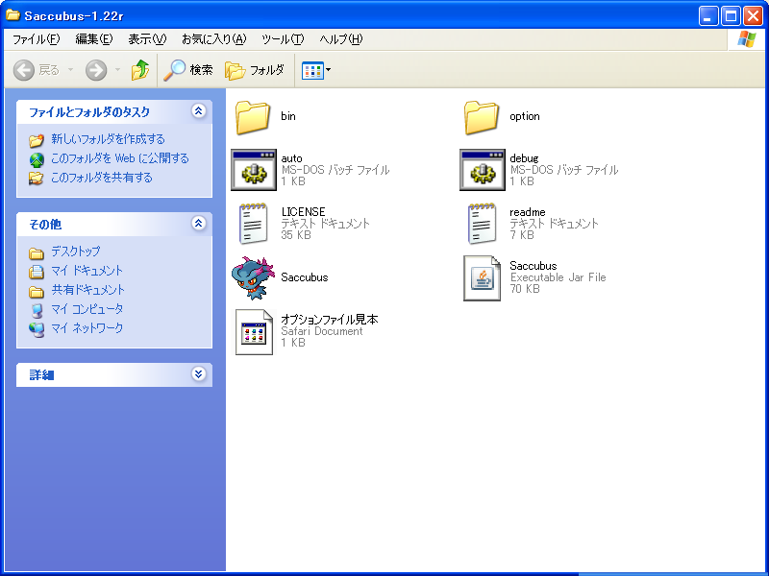The width and height of the screenshot is (769, 576).
Task: Open the Back button history dropdown arrow
Action: pyautogui.click(x=70, y=70)
